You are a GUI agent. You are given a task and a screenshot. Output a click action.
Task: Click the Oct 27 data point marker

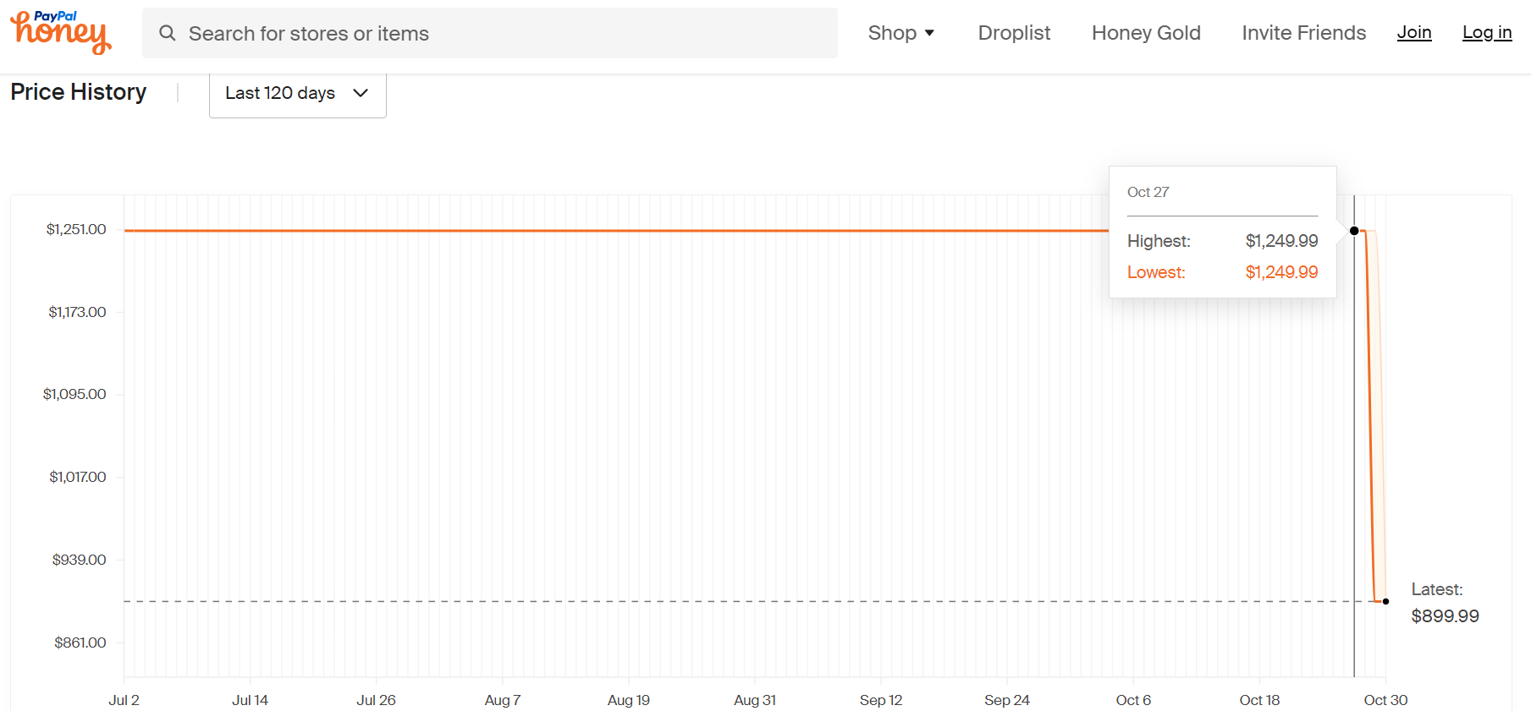click(1354, 231)
